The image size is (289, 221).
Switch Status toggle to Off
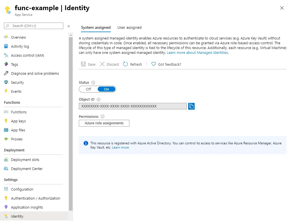click(x=88, y=89)
